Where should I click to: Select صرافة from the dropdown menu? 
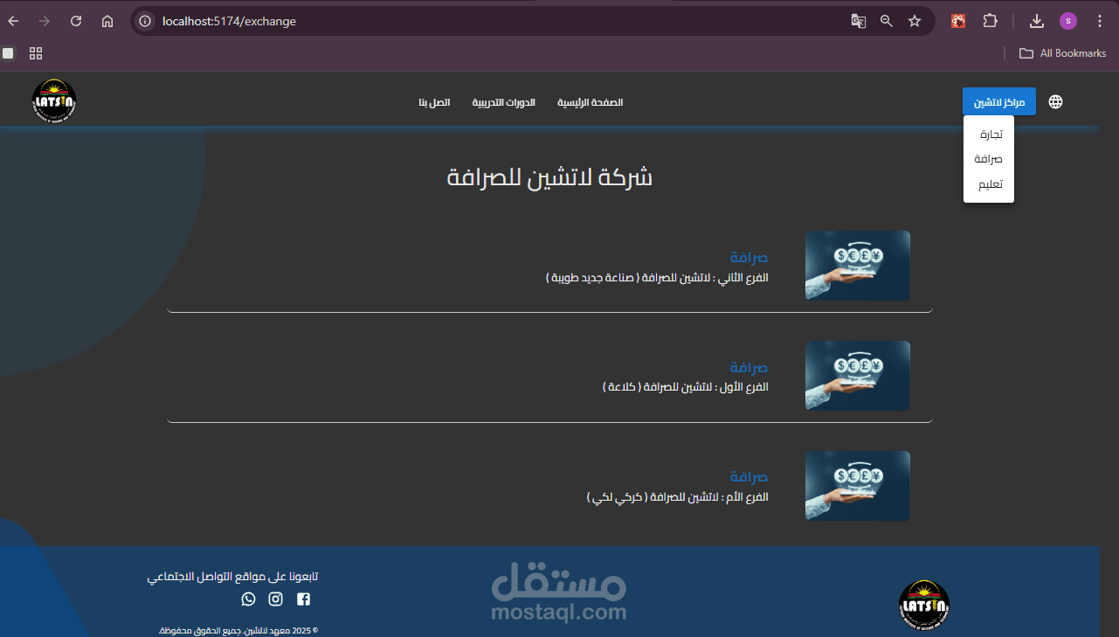989,159
